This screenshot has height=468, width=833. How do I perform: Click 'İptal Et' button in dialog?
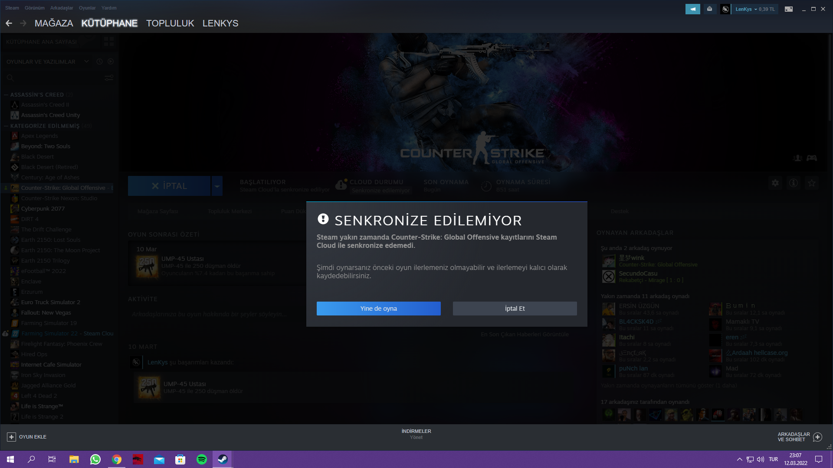coord(515,309)
